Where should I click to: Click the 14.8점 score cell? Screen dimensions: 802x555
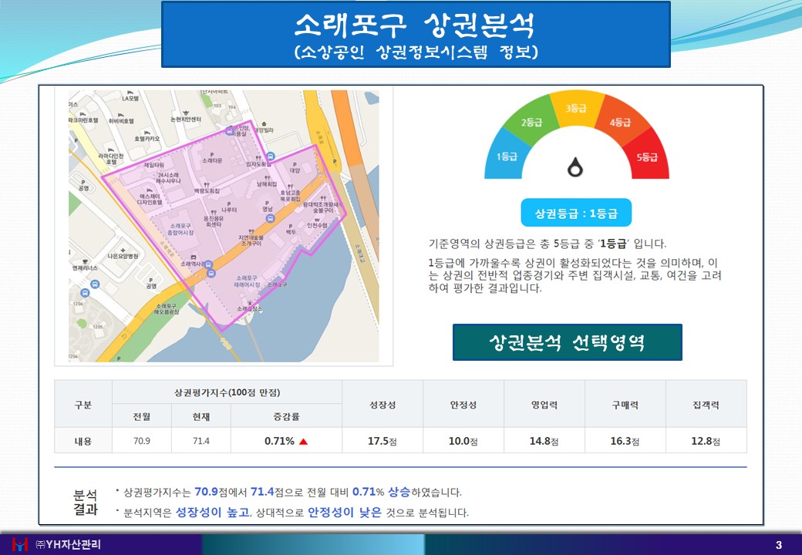tap(544, 440)
